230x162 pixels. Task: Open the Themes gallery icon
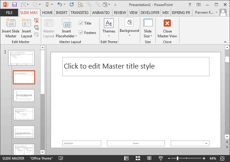109,23
